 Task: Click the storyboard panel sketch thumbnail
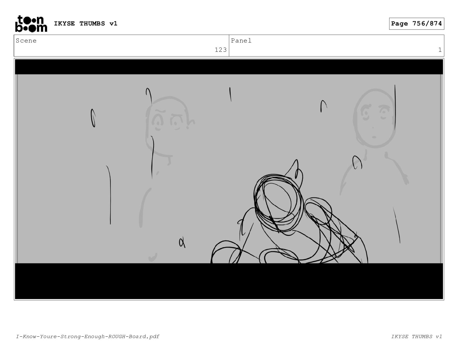click(229, 179)
